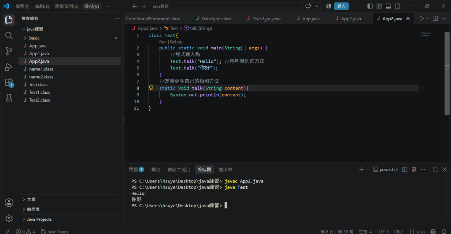Click the java練習 command center search box
This screenshot has width=451, height=234.
(x=226, y=6)
